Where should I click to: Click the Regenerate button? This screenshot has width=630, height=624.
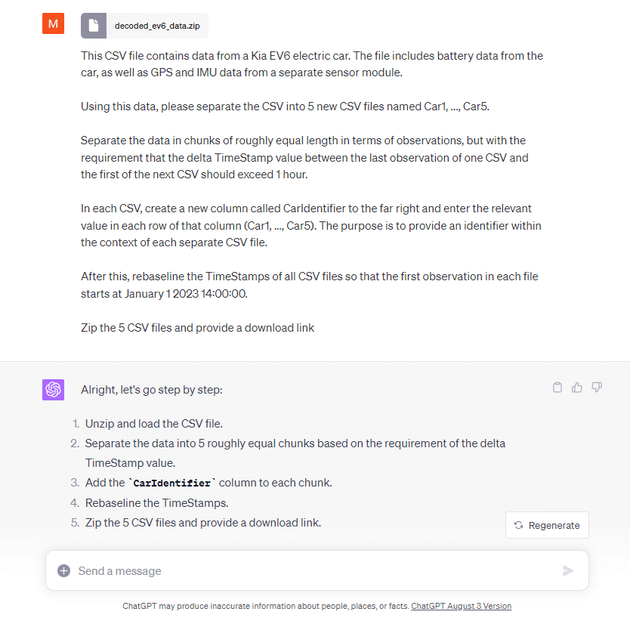(547, 525)
